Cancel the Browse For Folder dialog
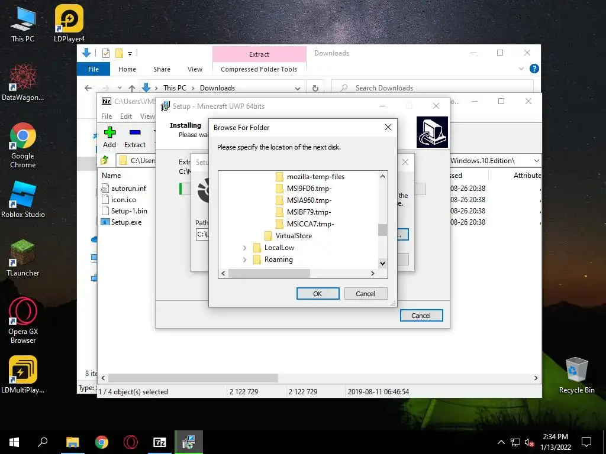This screenshot has height=454, width=606. [x=365, y=294]
